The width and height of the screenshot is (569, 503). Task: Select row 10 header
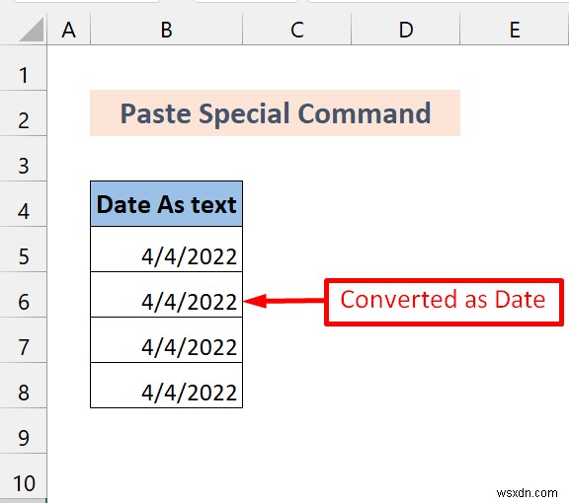pos(24,475)
